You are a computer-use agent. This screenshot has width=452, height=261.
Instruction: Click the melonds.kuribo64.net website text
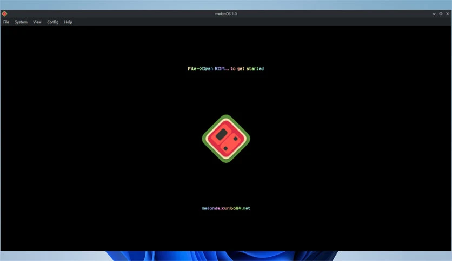click(x=226, y=208)
